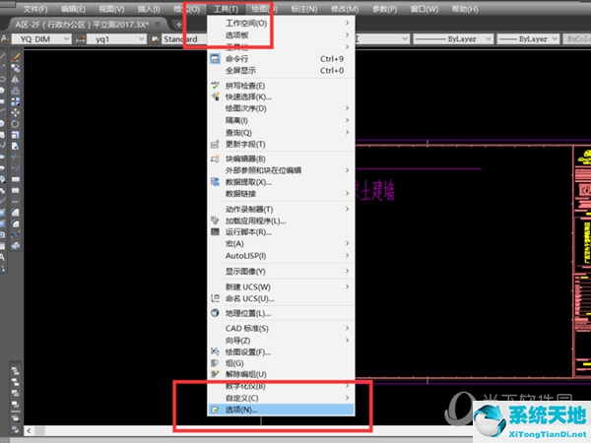Click the named UCS icon

pyautogui.click(x=215, y=298)
